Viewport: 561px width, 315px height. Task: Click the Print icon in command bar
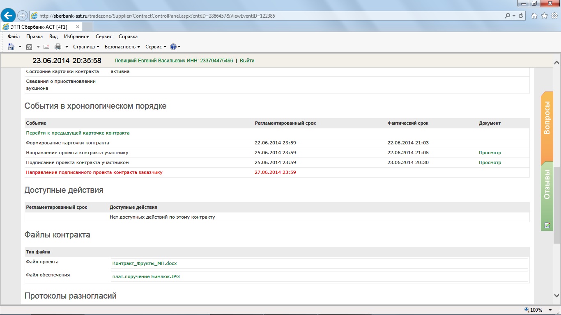[x=58, y=47]
